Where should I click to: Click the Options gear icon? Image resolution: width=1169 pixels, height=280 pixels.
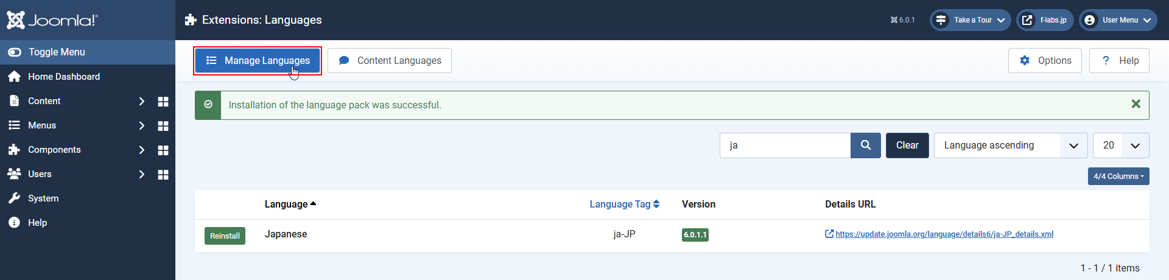1025,61
